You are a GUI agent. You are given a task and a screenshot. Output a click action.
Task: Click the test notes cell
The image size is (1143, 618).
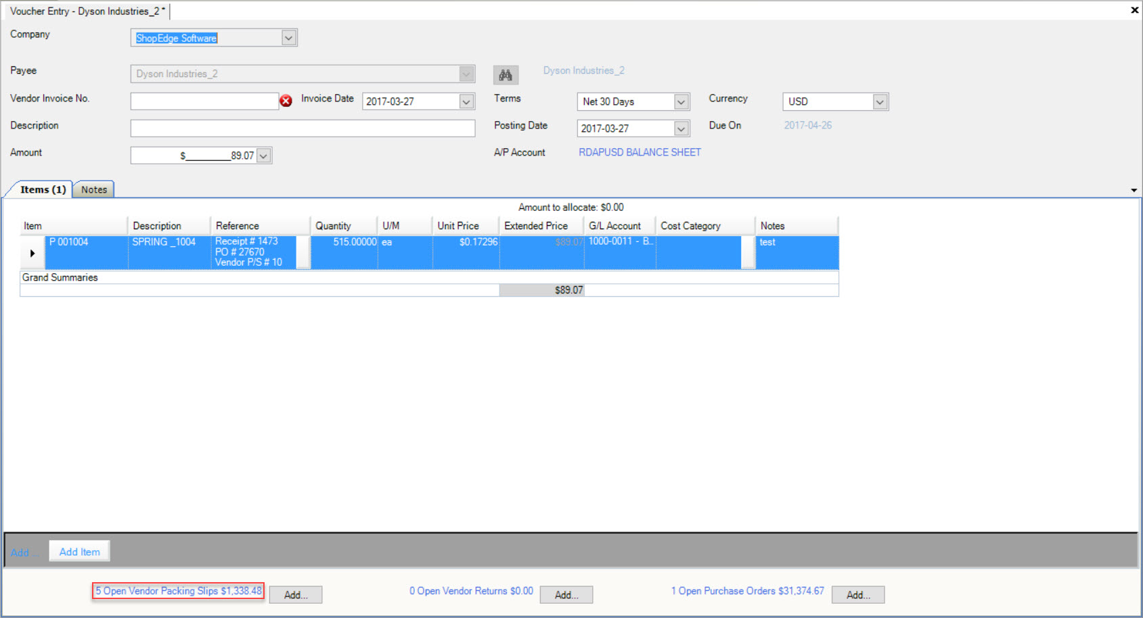coord(797,252)
